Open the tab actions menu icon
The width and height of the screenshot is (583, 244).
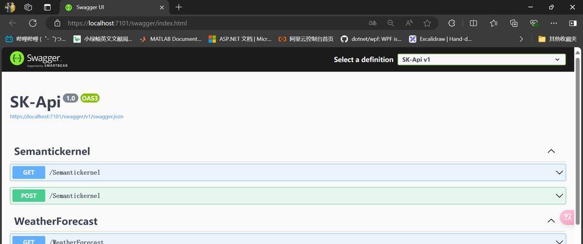[47, 7]
